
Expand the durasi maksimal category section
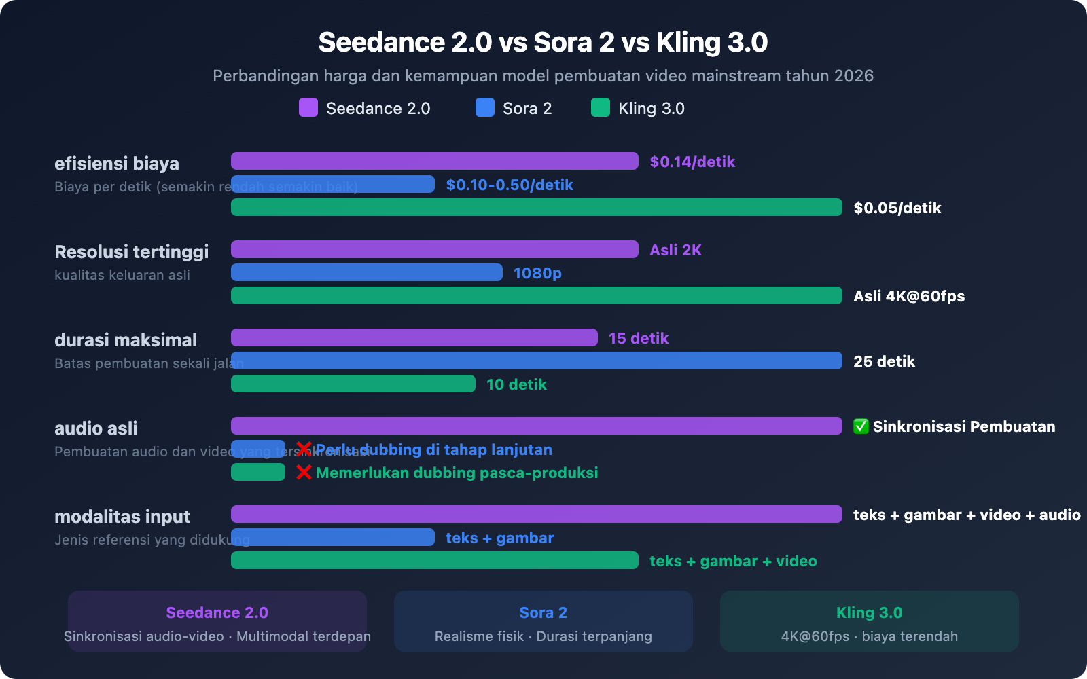click(x=126, y=339)
